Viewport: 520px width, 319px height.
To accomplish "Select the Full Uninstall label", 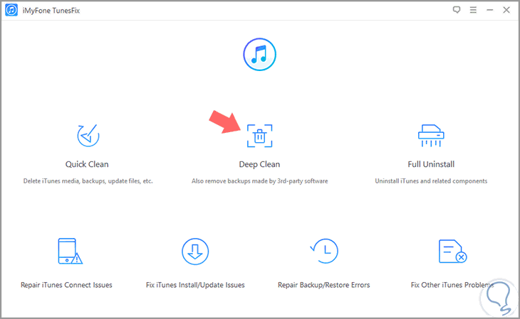I will tap(431, 164).
